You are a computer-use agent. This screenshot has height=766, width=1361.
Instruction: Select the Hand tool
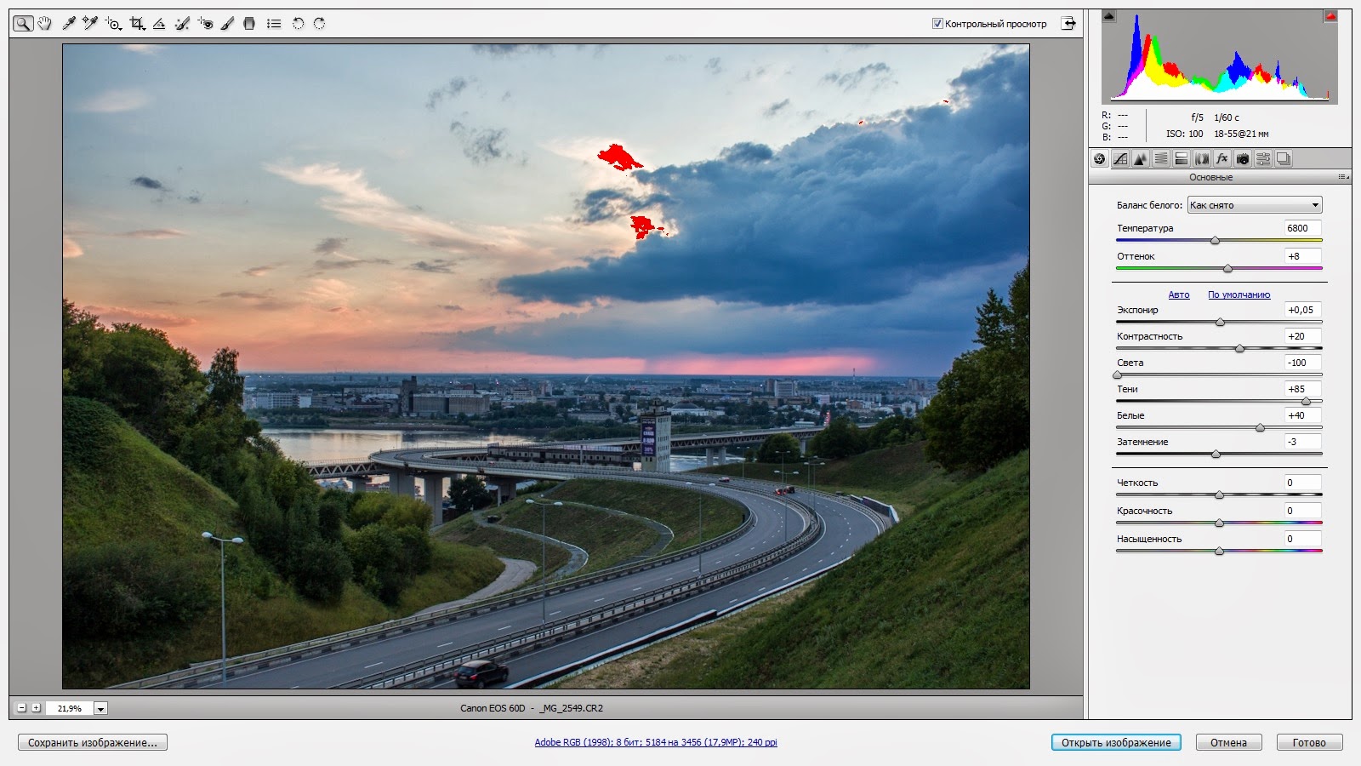coord(45,24)
